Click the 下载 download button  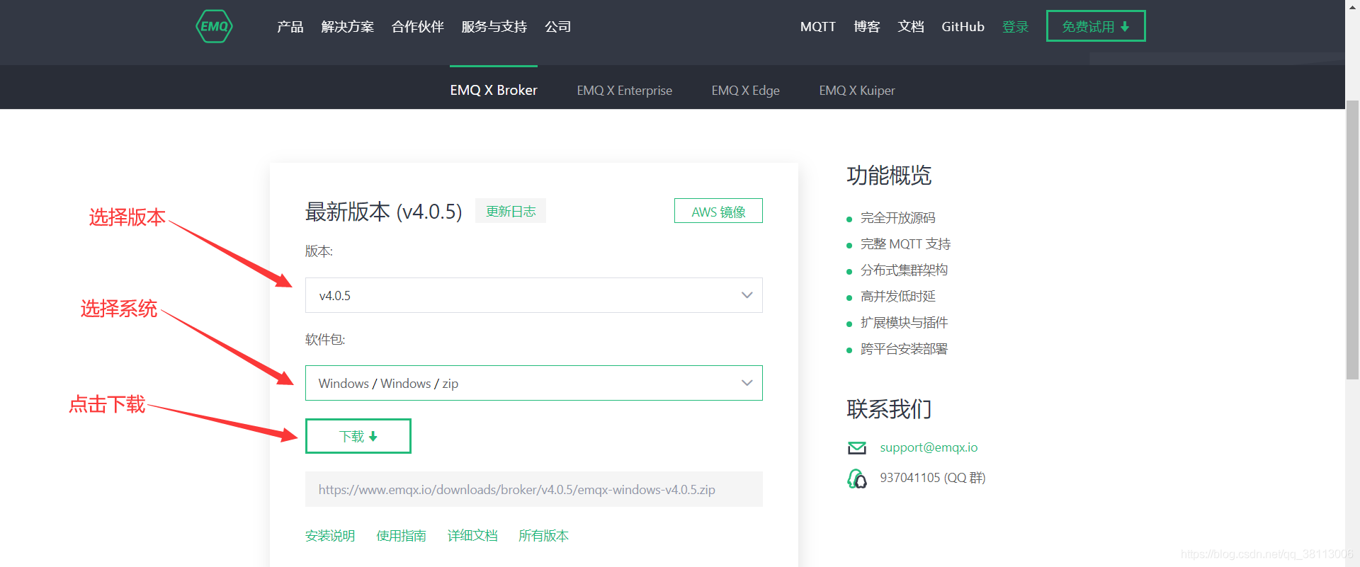tap(358, 436)
